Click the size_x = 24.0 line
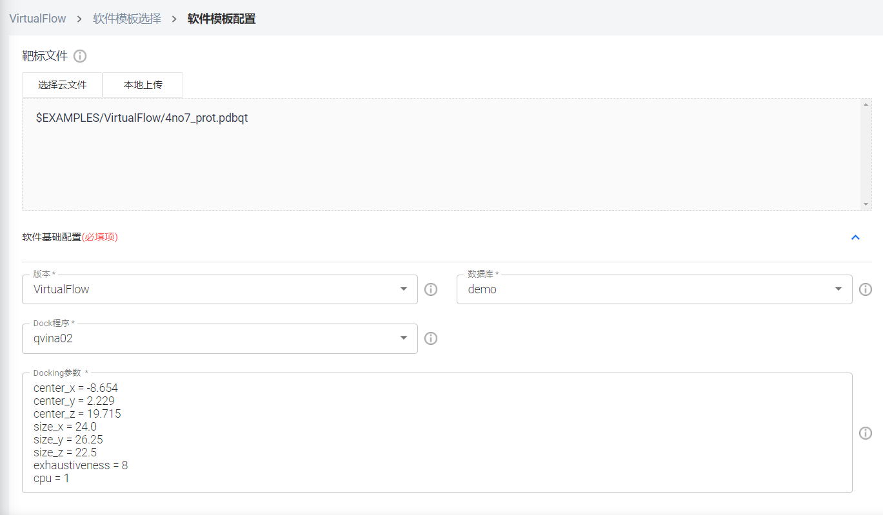This screenshot has width=883, height=515. coord(65,427)
